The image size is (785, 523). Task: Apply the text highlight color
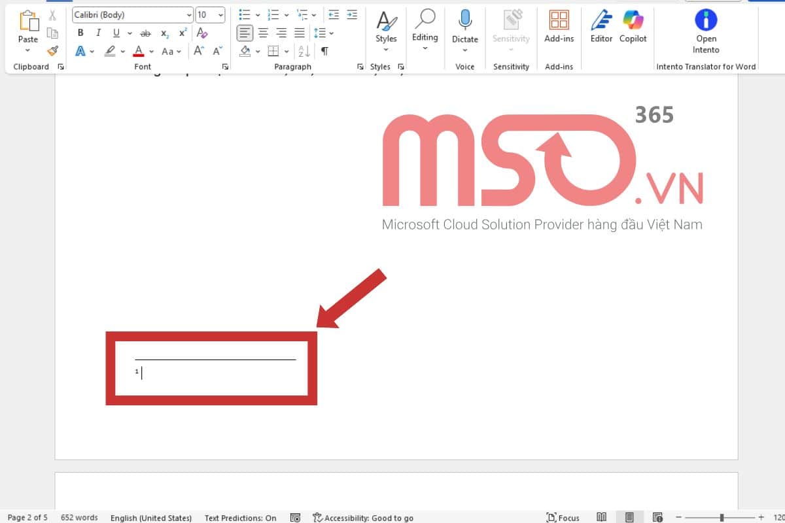tap(110, 51)
